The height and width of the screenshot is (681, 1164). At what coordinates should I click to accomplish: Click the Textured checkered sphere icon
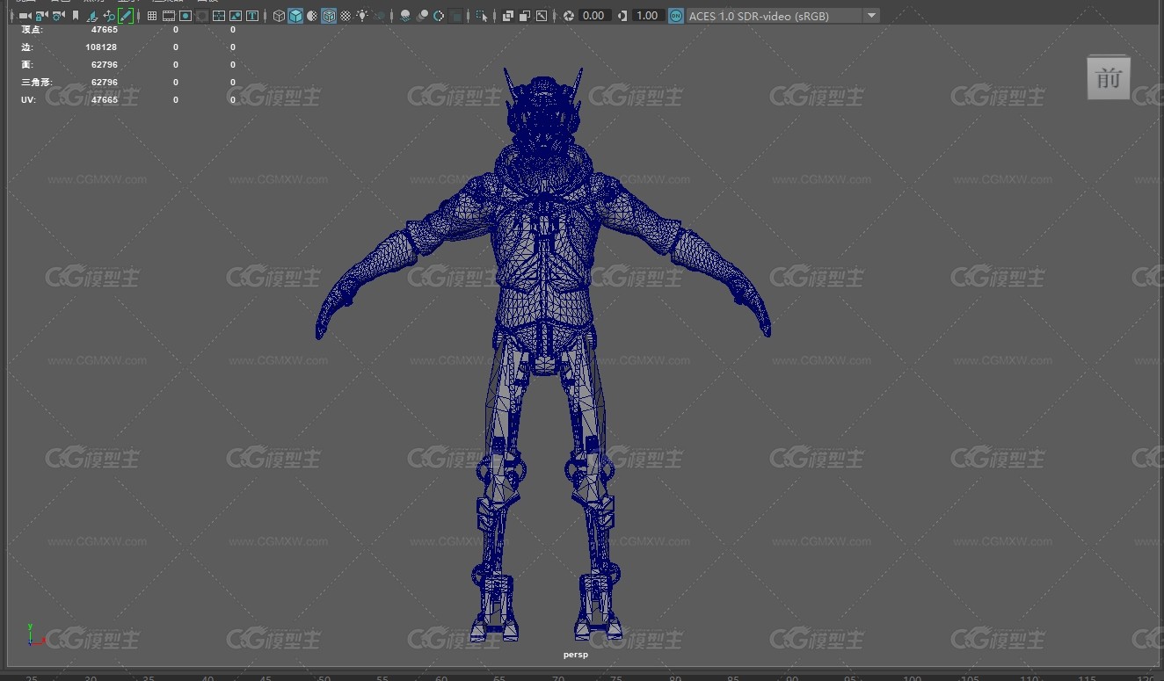346,16
